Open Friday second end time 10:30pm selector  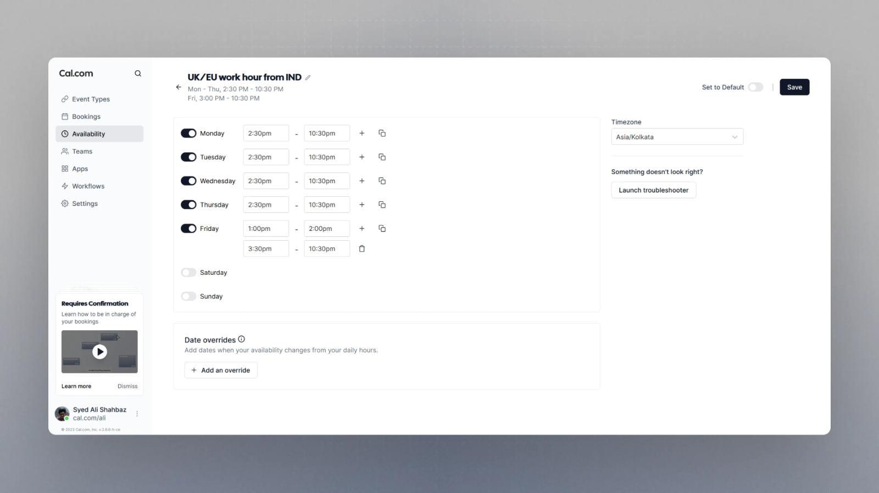tap(327, 248)
